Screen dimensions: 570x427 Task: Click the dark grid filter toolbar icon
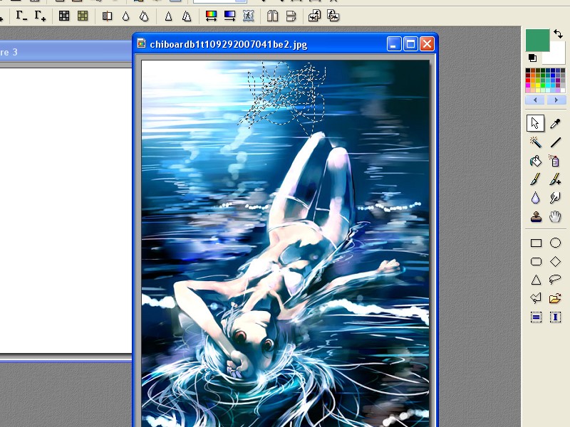point(64,16)
